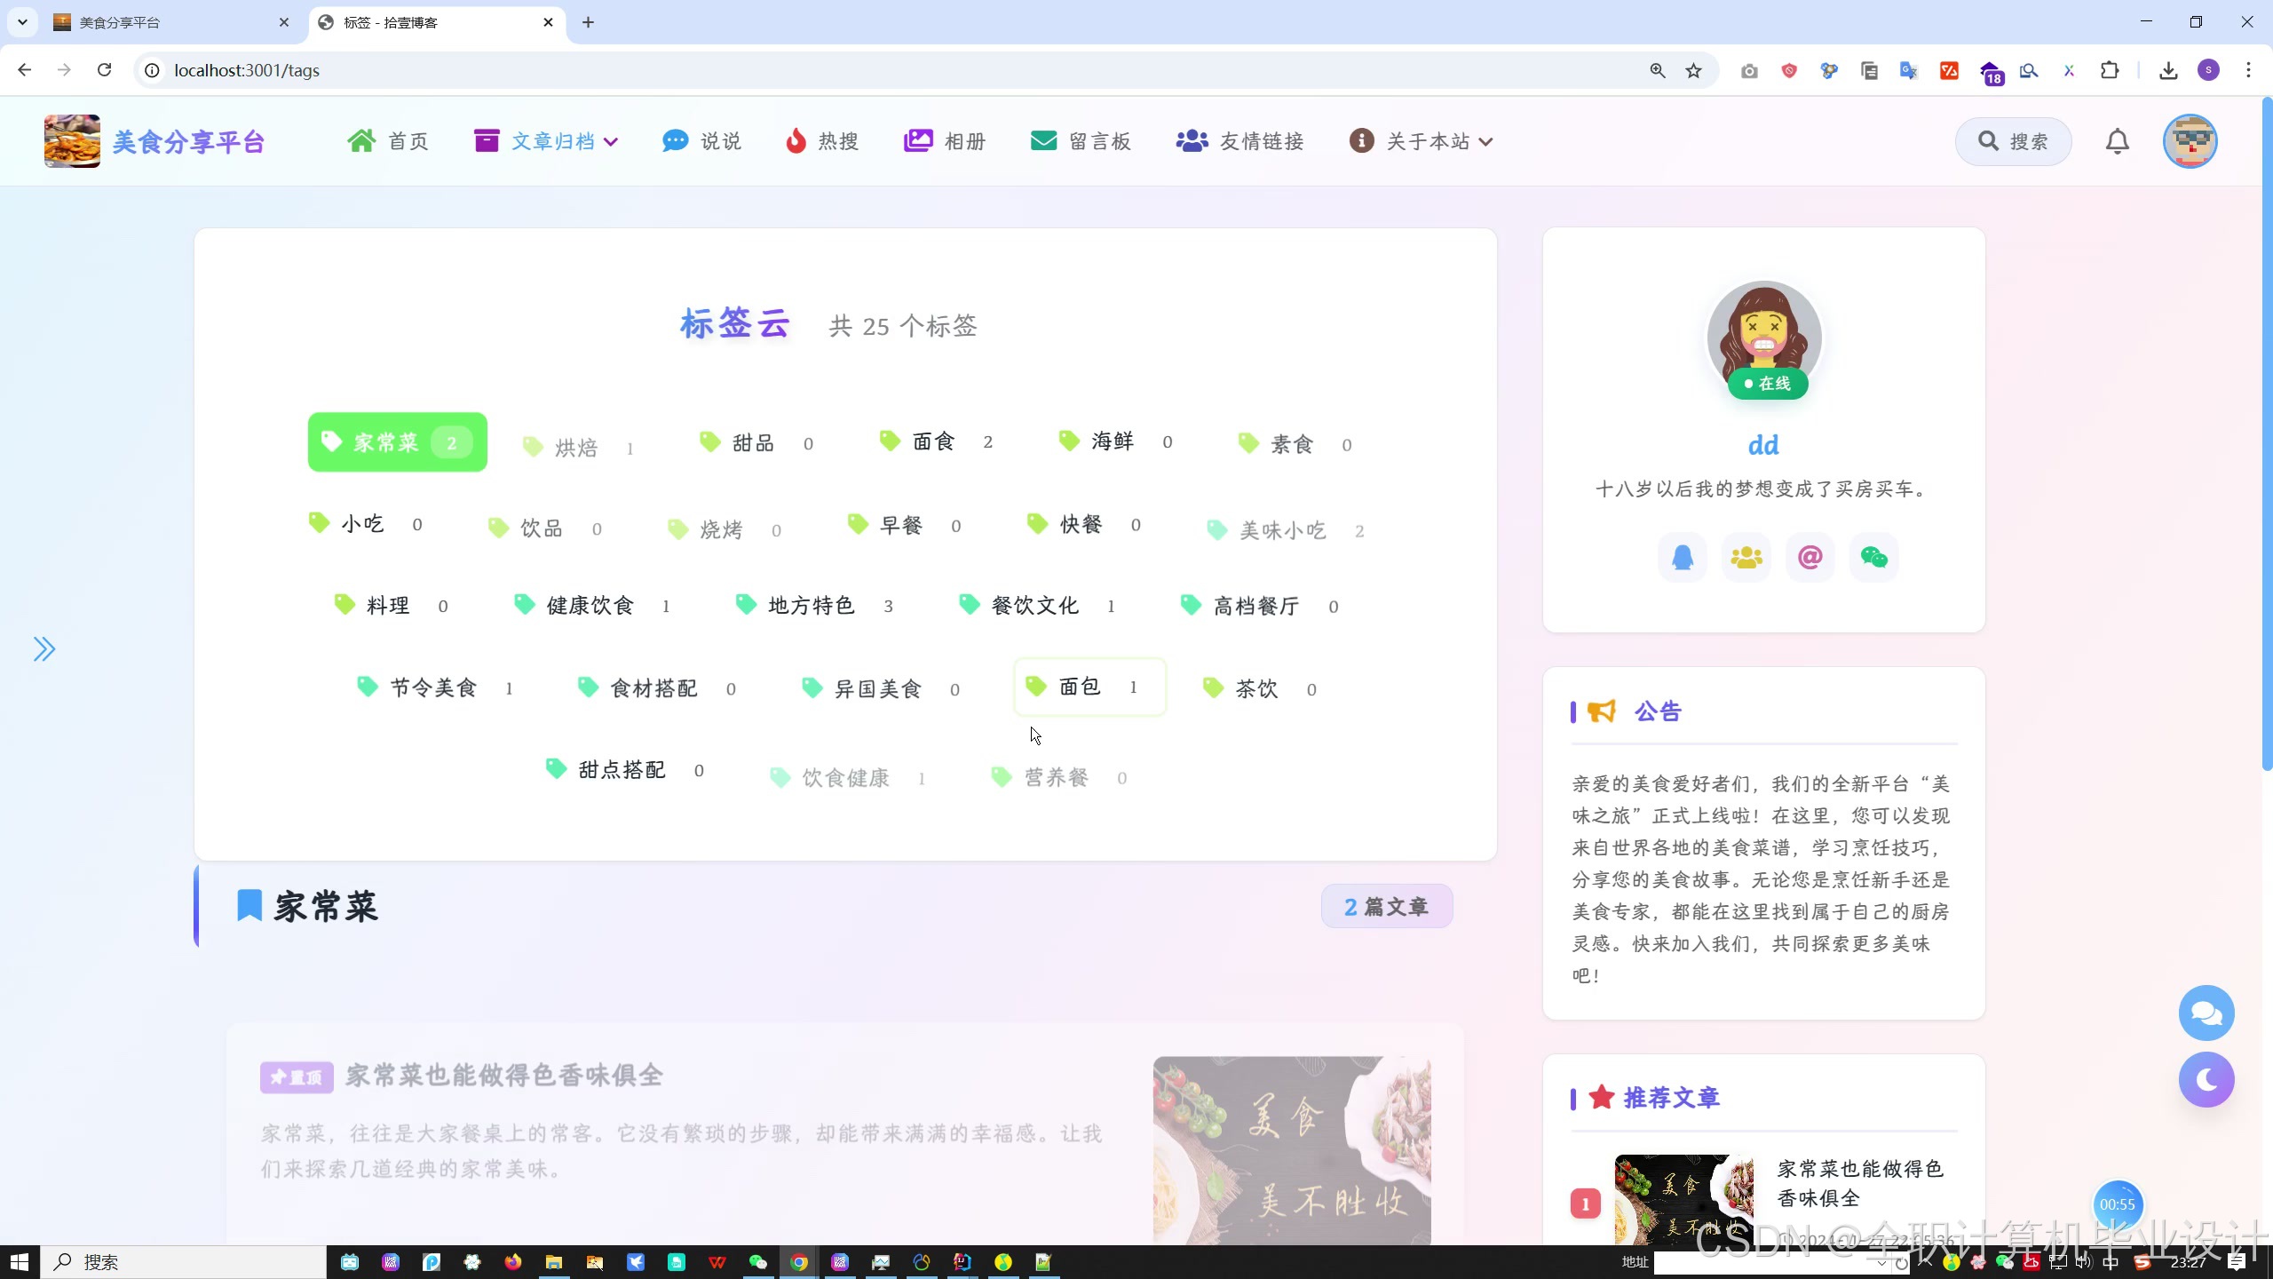Open the chat bubble floating button
The width and height of the screenshot is (2273, 1279).
click(2206, 1013)
